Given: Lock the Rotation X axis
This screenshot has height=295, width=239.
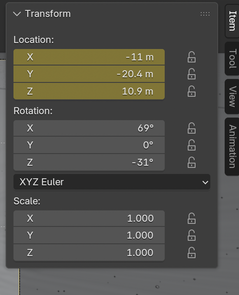Looking at the screenshot, I should [192, 128].
